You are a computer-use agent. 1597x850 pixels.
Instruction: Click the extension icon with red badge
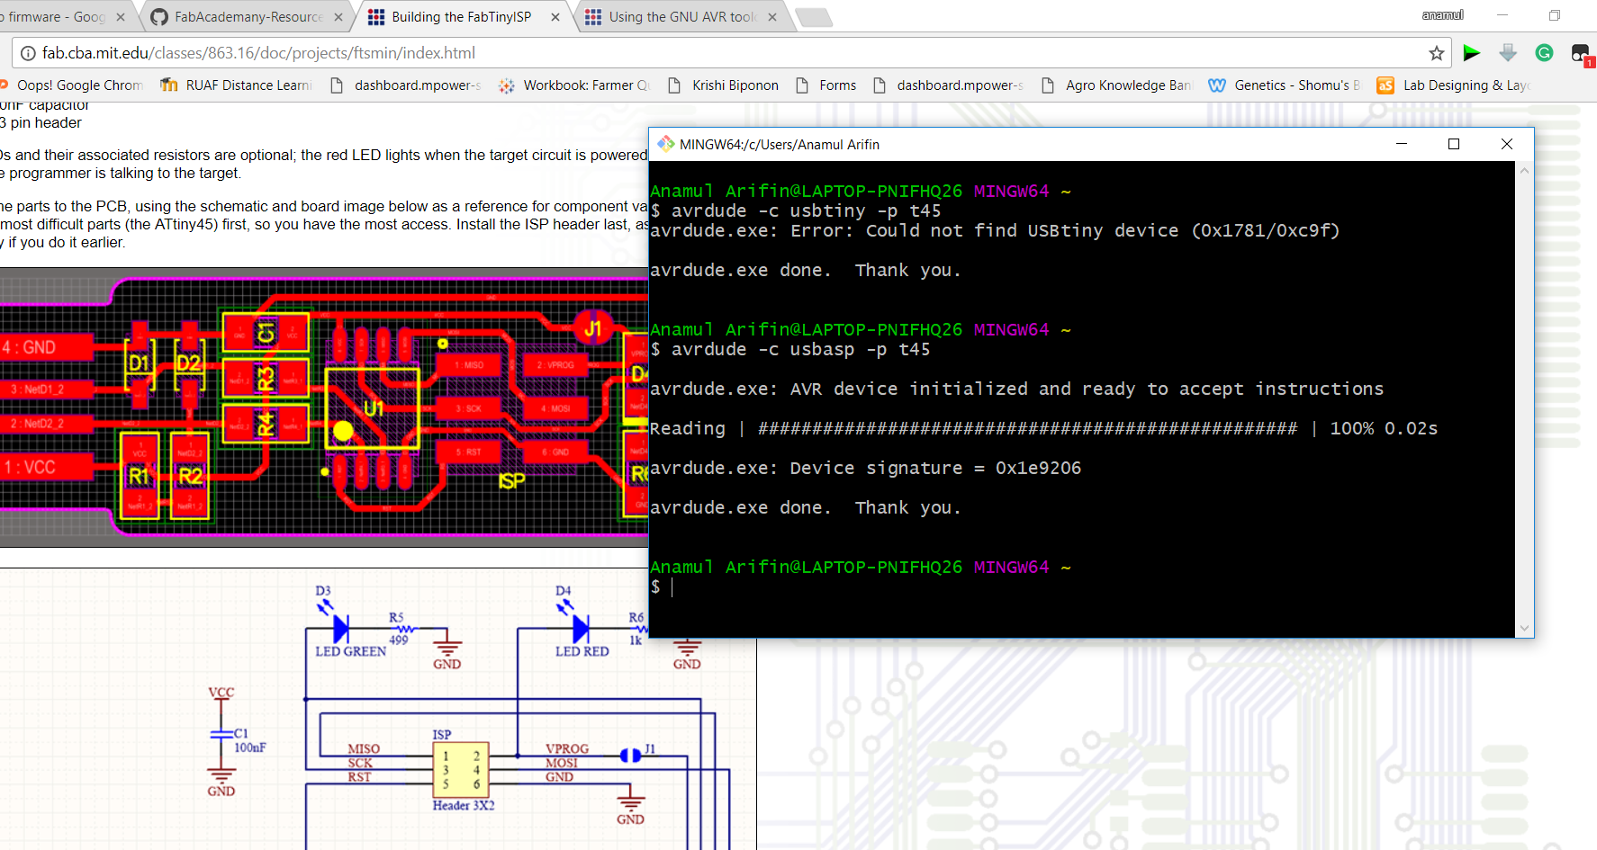coord(1581,54)
